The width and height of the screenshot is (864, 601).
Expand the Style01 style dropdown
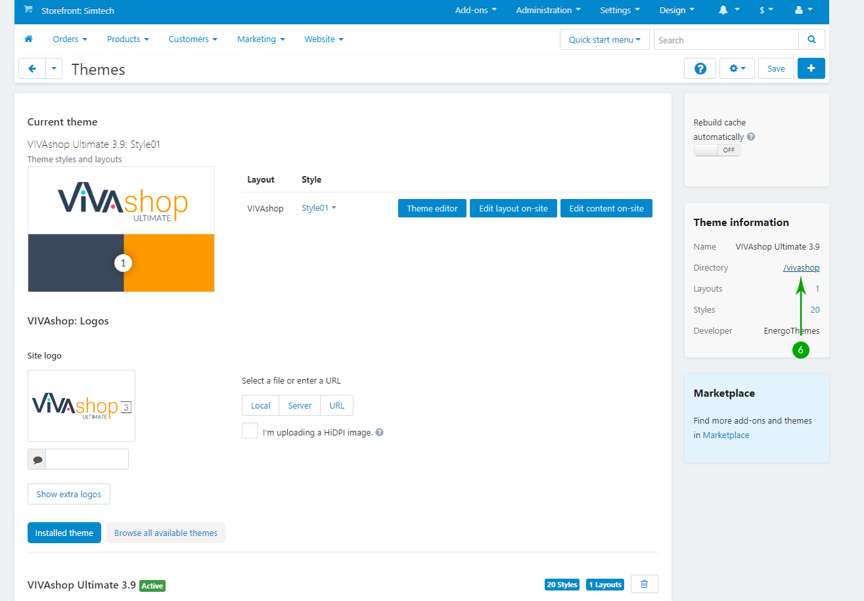point(319,208)
